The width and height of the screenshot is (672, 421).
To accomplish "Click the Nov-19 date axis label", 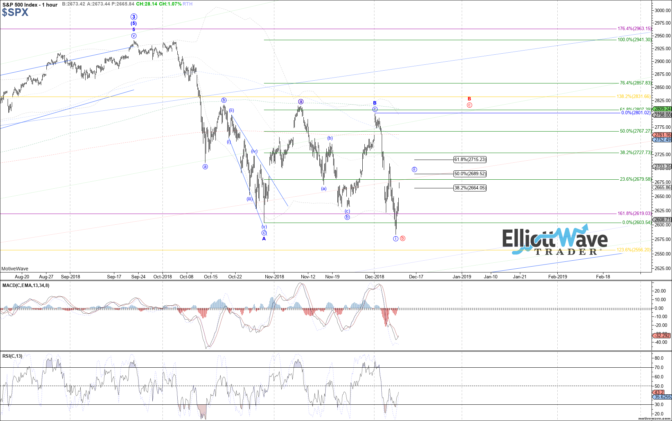I will tap(332, 277).
